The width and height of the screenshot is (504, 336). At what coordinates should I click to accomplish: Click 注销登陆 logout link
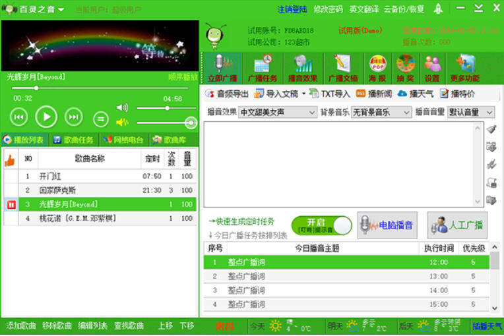click(292, 9)
